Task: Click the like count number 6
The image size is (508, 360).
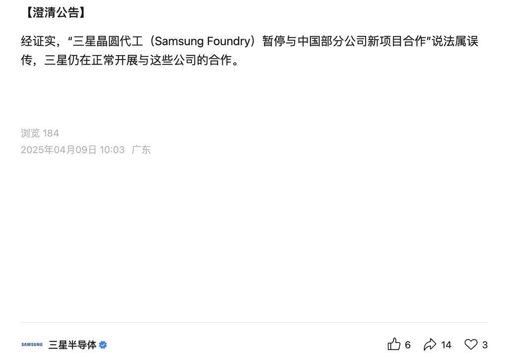Action: (x=408, y=345)
